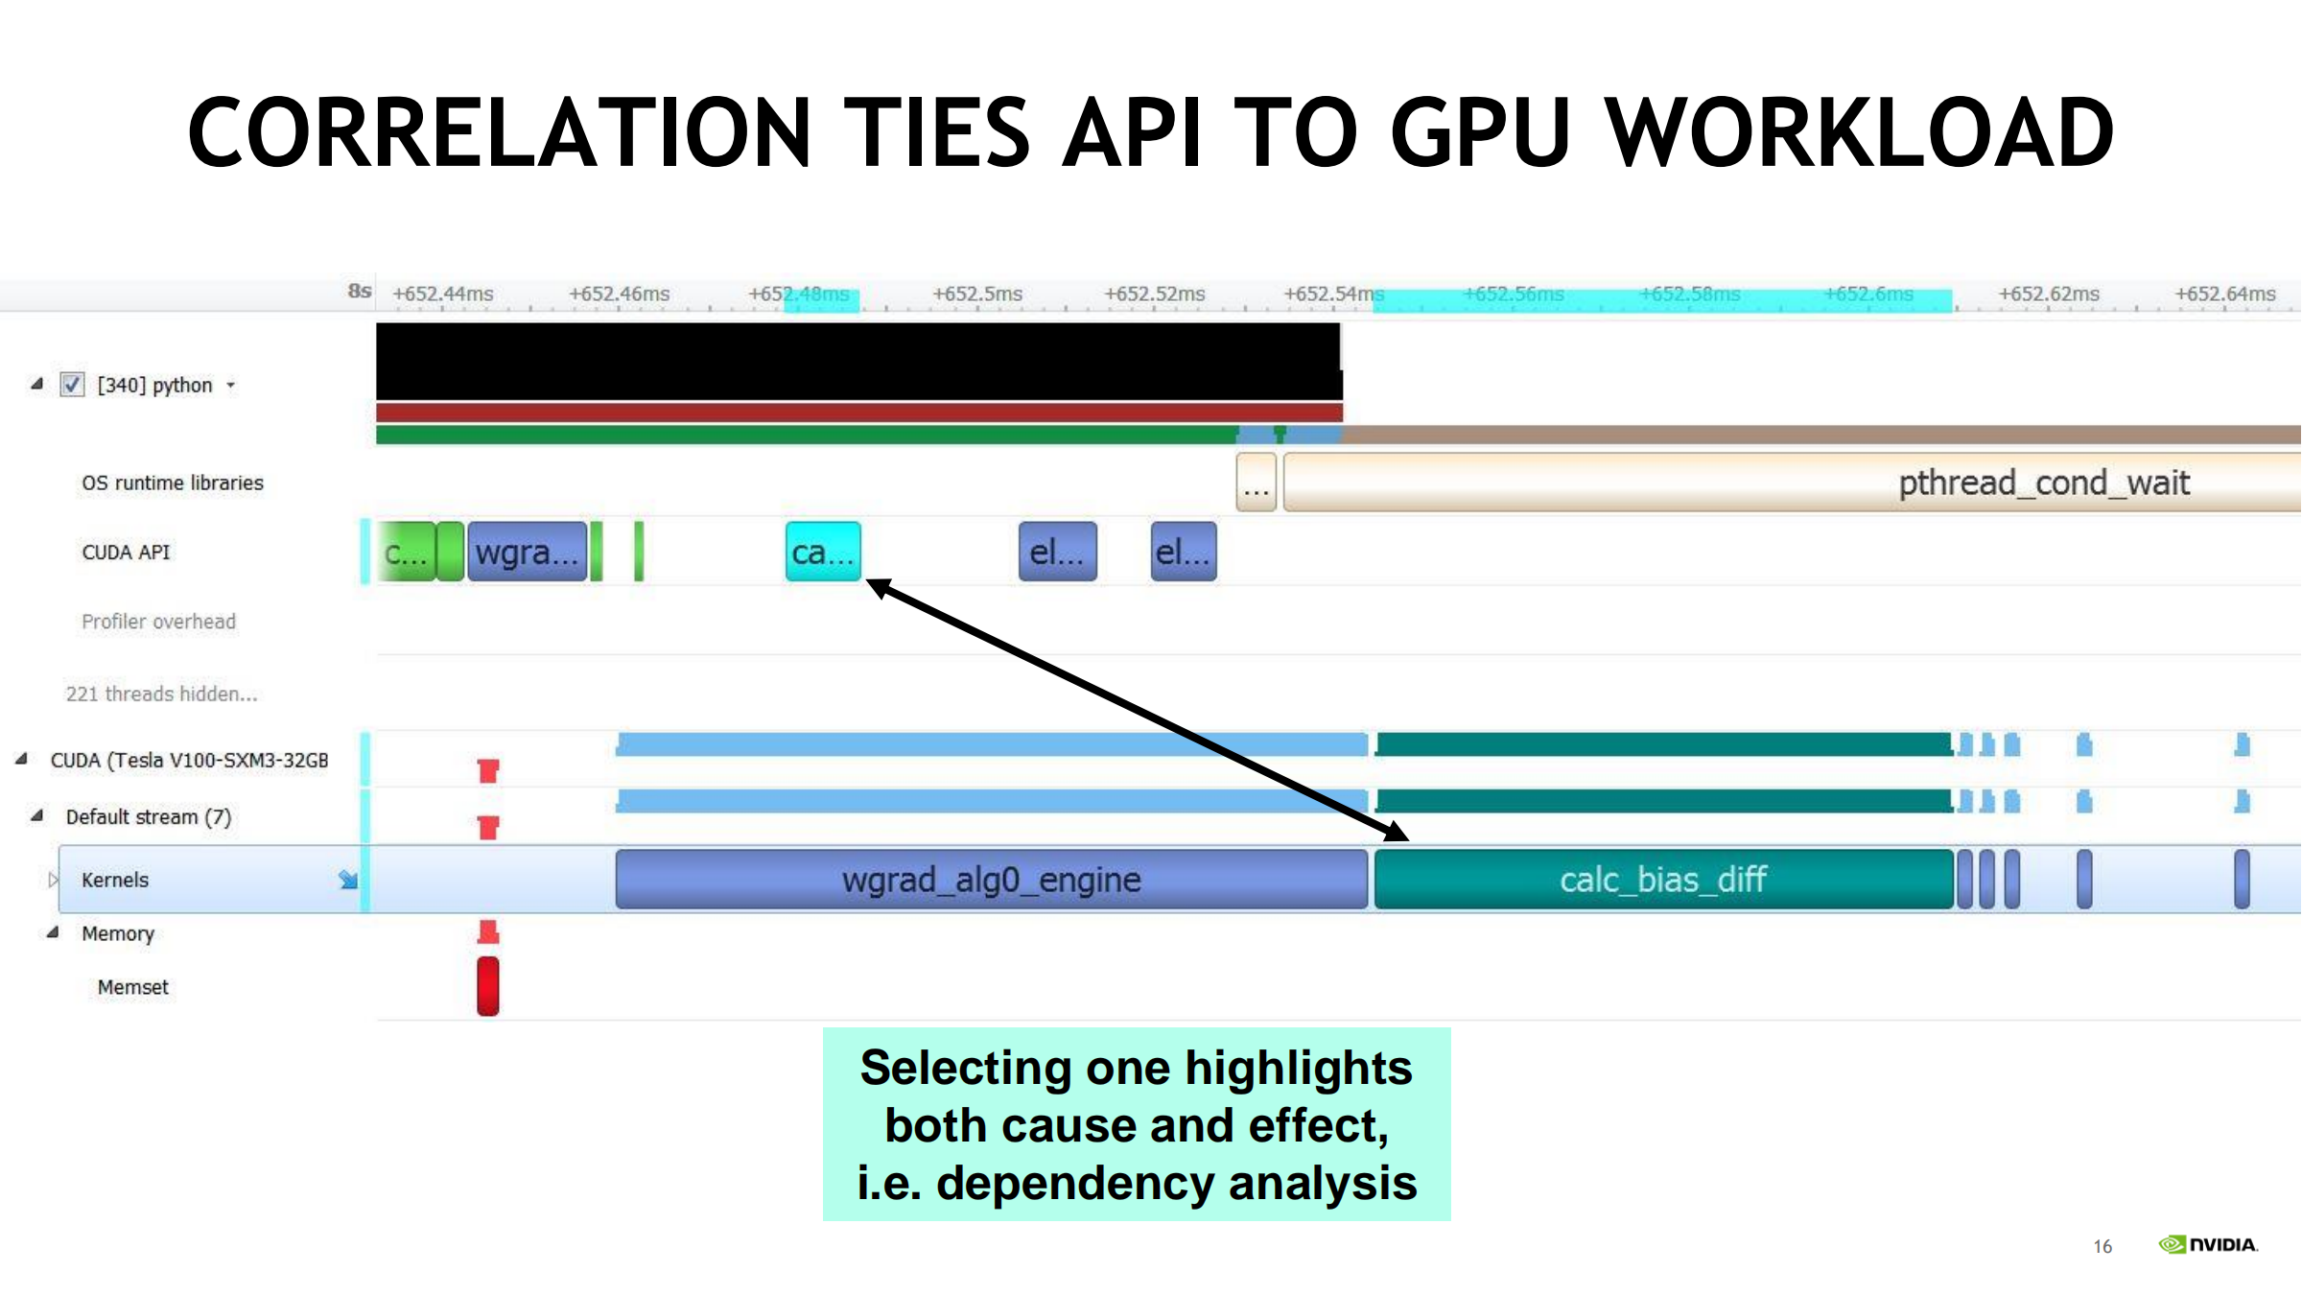Expand the Kernels row triangle

click(x=53, y=880)
